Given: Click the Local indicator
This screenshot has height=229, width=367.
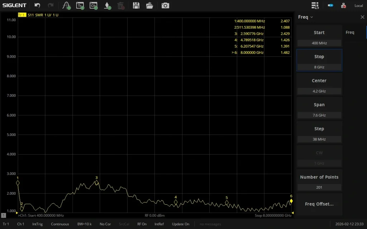Looking at the screenshot, I should [x=358, y=6].
